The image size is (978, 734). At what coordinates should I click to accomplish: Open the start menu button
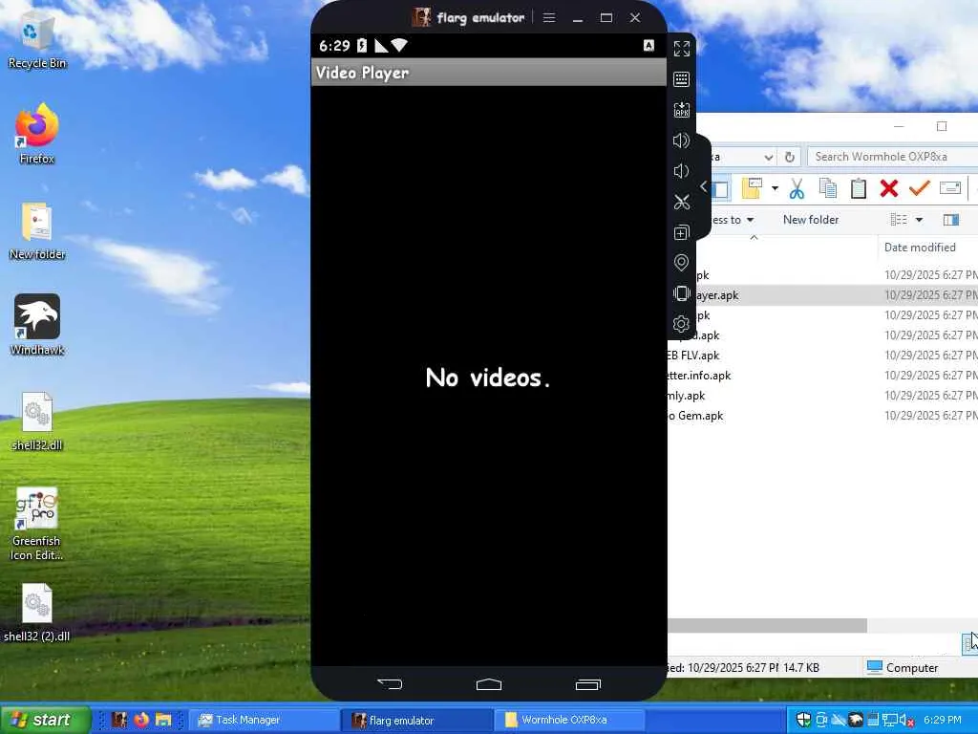[x=46, y=720]
